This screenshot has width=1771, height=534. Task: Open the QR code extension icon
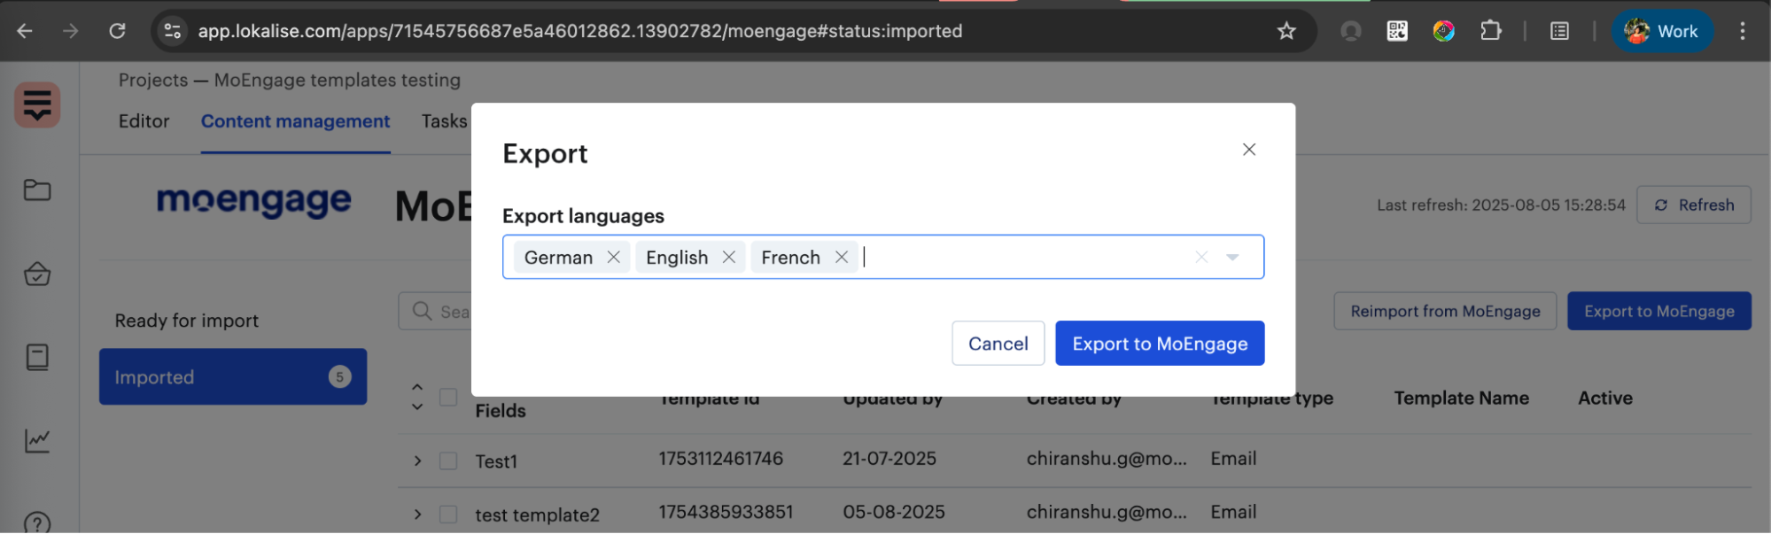(x=1397, y=31)
